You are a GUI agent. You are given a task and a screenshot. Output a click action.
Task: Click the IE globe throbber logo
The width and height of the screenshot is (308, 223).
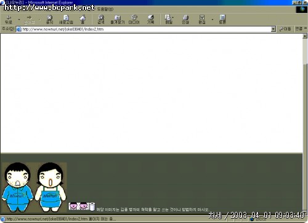click(x=302, y=9)
